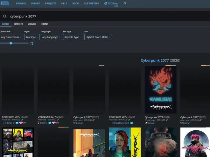This screenshot has height=157, width=210.
Task: Open the Samurai demon logo grid thumbnail
Action: [x=160, y=89]
